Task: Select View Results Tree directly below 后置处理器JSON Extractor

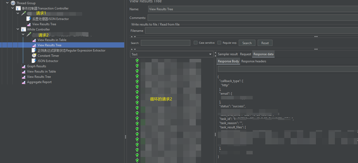Action: point(44,24)
